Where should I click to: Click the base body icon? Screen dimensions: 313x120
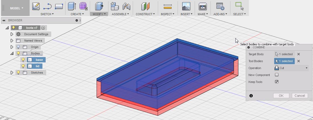click(x=30, y=60)
